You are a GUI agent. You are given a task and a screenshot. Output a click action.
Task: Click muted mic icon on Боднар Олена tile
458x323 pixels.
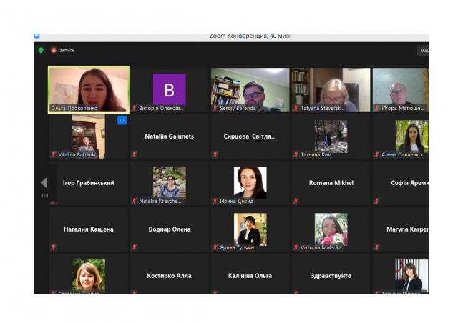(x=135, y=247)
